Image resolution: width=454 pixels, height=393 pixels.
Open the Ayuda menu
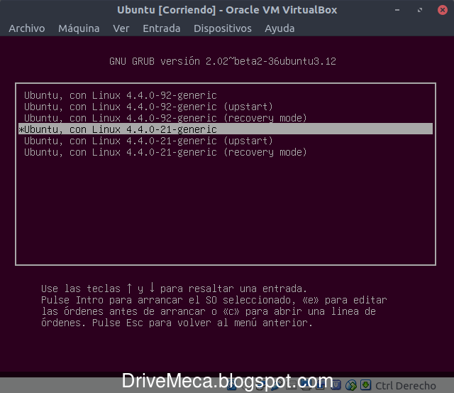[279, 28]
